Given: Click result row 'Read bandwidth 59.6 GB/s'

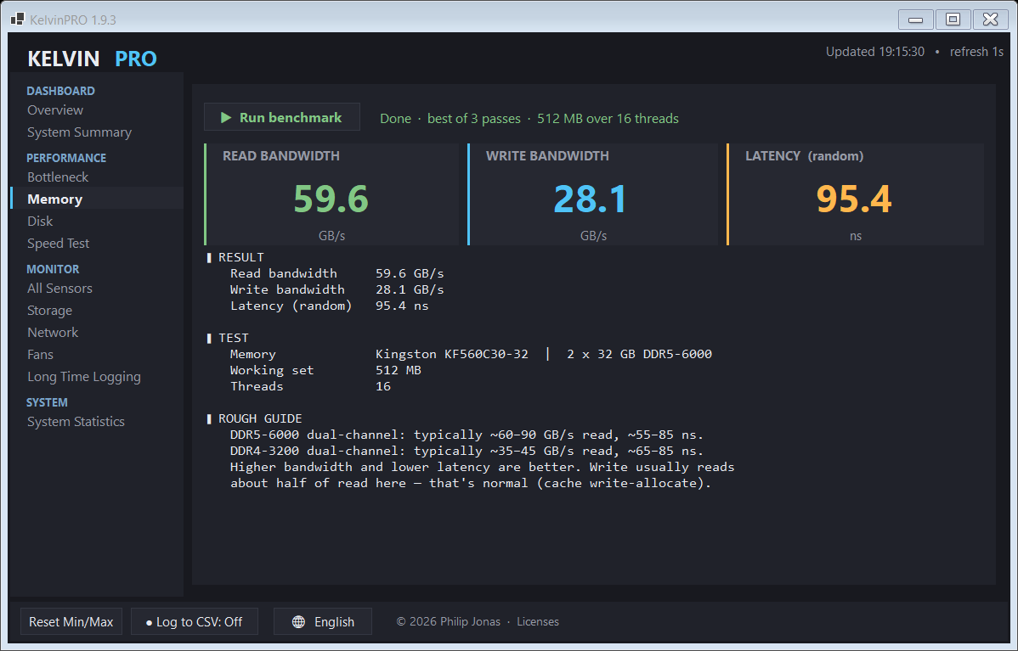Looking at the screenshot, I should tap(337, 273).
